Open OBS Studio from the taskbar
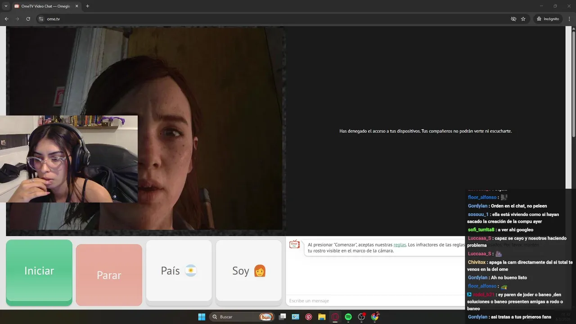The height and width of the screenshot is (324, 576). click(x=361, y=317)
